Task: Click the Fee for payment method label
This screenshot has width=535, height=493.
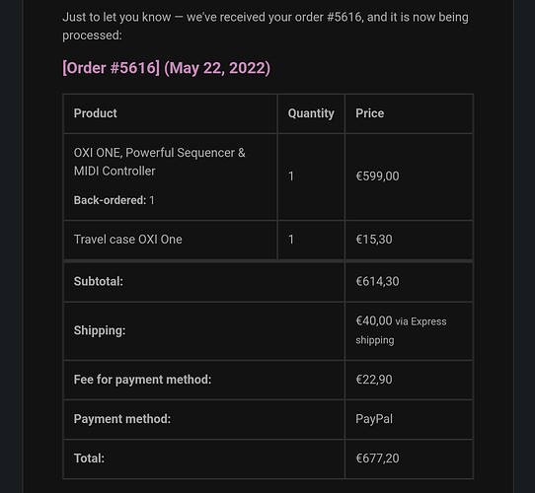Action: click(142, 380)
